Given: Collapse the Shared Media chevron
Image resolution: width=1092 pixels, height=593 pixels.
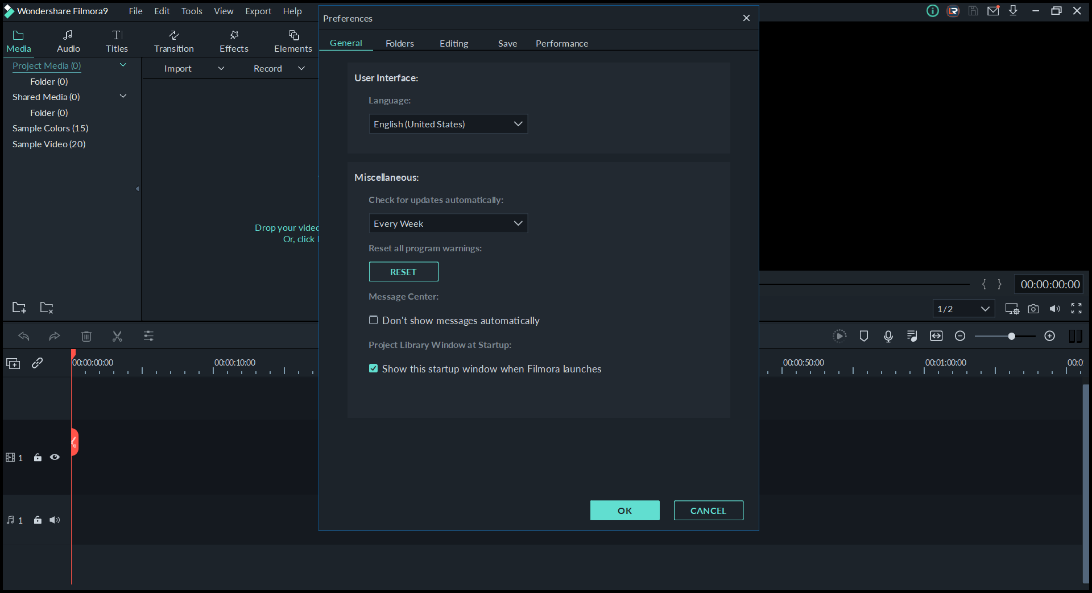Looking at the screenshot, I should [x=123, y=97].
